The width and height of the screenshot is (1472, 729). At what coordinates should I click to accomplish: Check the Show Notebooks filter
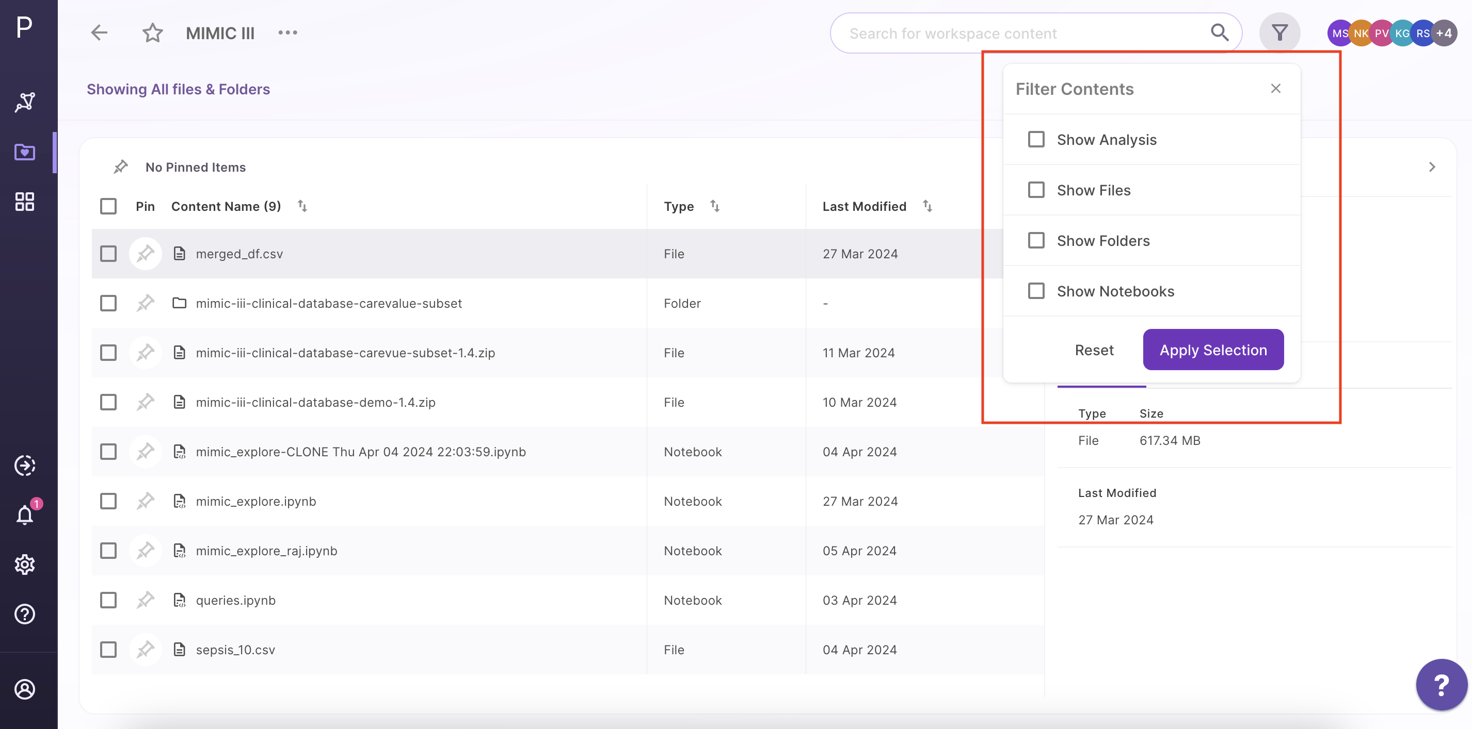pyautogui.click(x=1036, y=291)
